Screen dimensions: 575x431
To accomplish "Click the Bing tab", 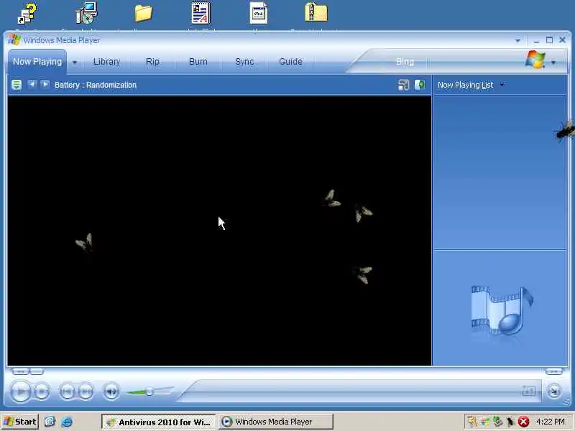I will (405, 62).
